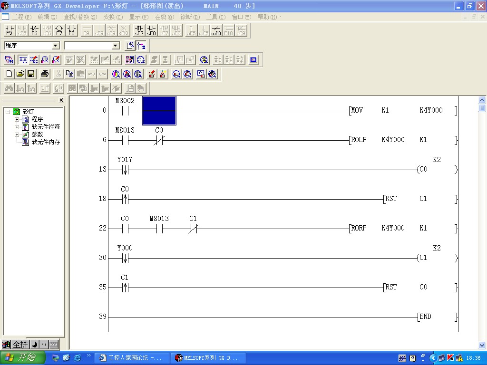Click the 开始 Start button

point(23,358)
